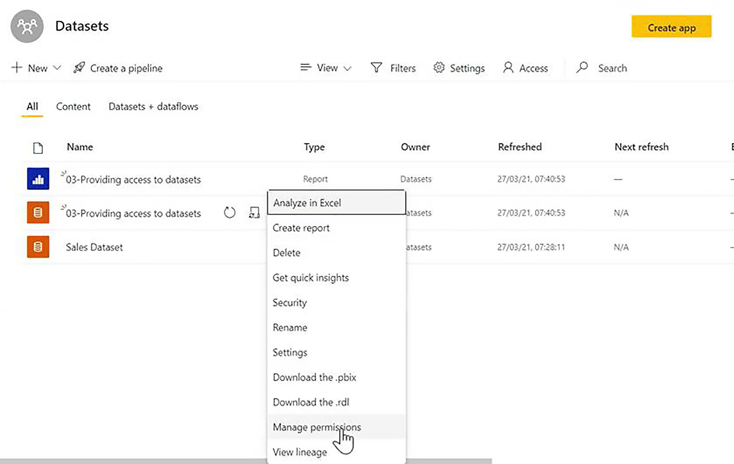The image size is (734, 464).
Task: Open workspace Settings gear in toolbar
Action: coord(439,68)
